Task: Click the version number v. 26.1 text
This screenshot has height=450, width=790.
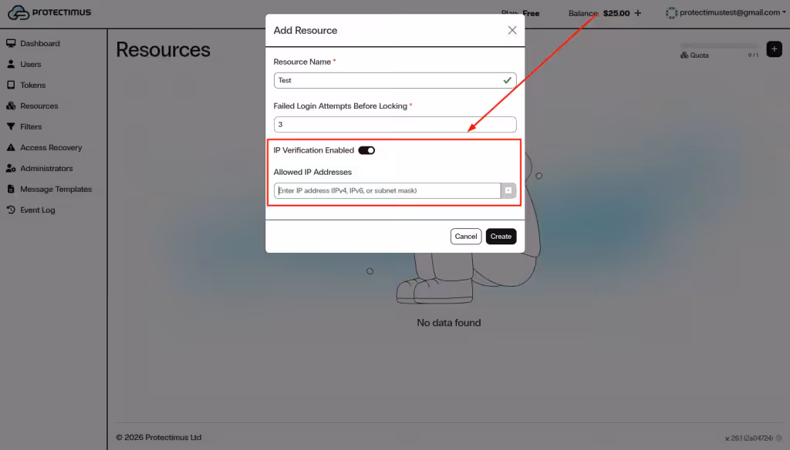Action: pyautogui.click(x=748, y=438)
